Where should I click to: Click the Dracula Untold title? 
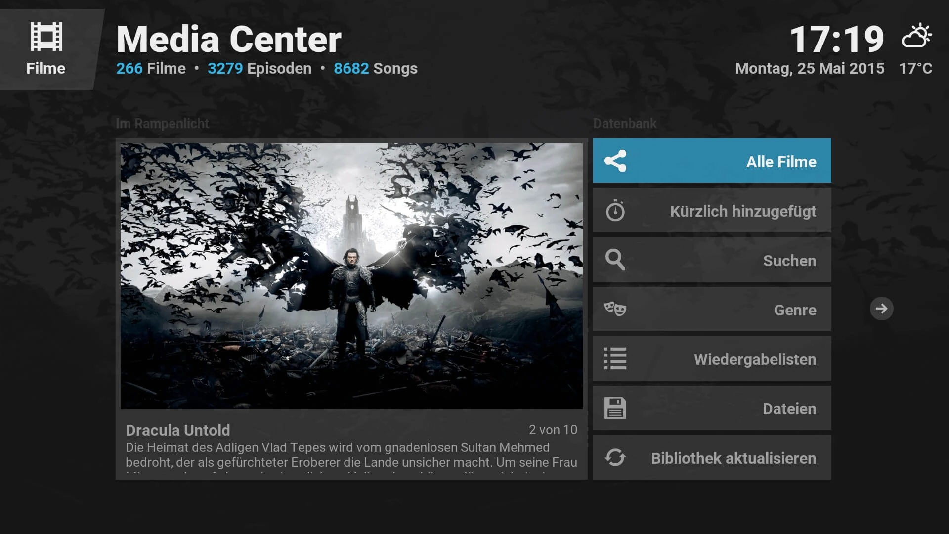click(178, 430)
